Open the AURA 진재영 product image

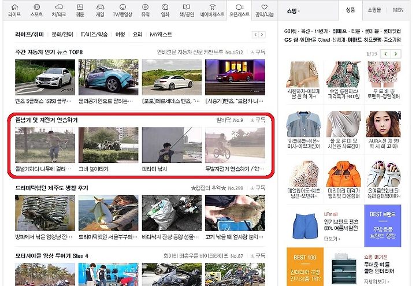[x=384, y=124]
